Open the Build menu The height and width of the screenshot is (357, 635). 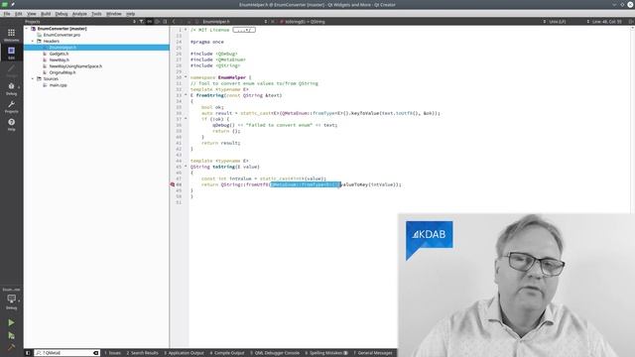46,14
